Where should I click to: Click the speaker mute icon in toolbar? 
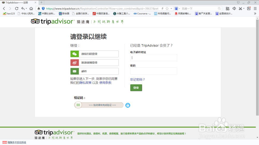click(x=234, y=9)
